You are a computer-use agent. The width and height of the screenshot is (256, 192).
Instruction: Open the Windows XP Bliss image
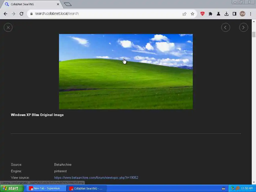(126, 71)
